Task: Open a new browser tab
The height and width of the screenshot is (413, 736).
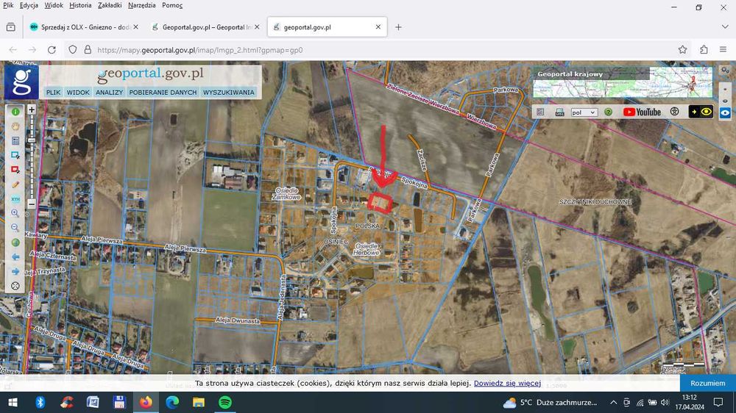Action: (x=398, y=27)
